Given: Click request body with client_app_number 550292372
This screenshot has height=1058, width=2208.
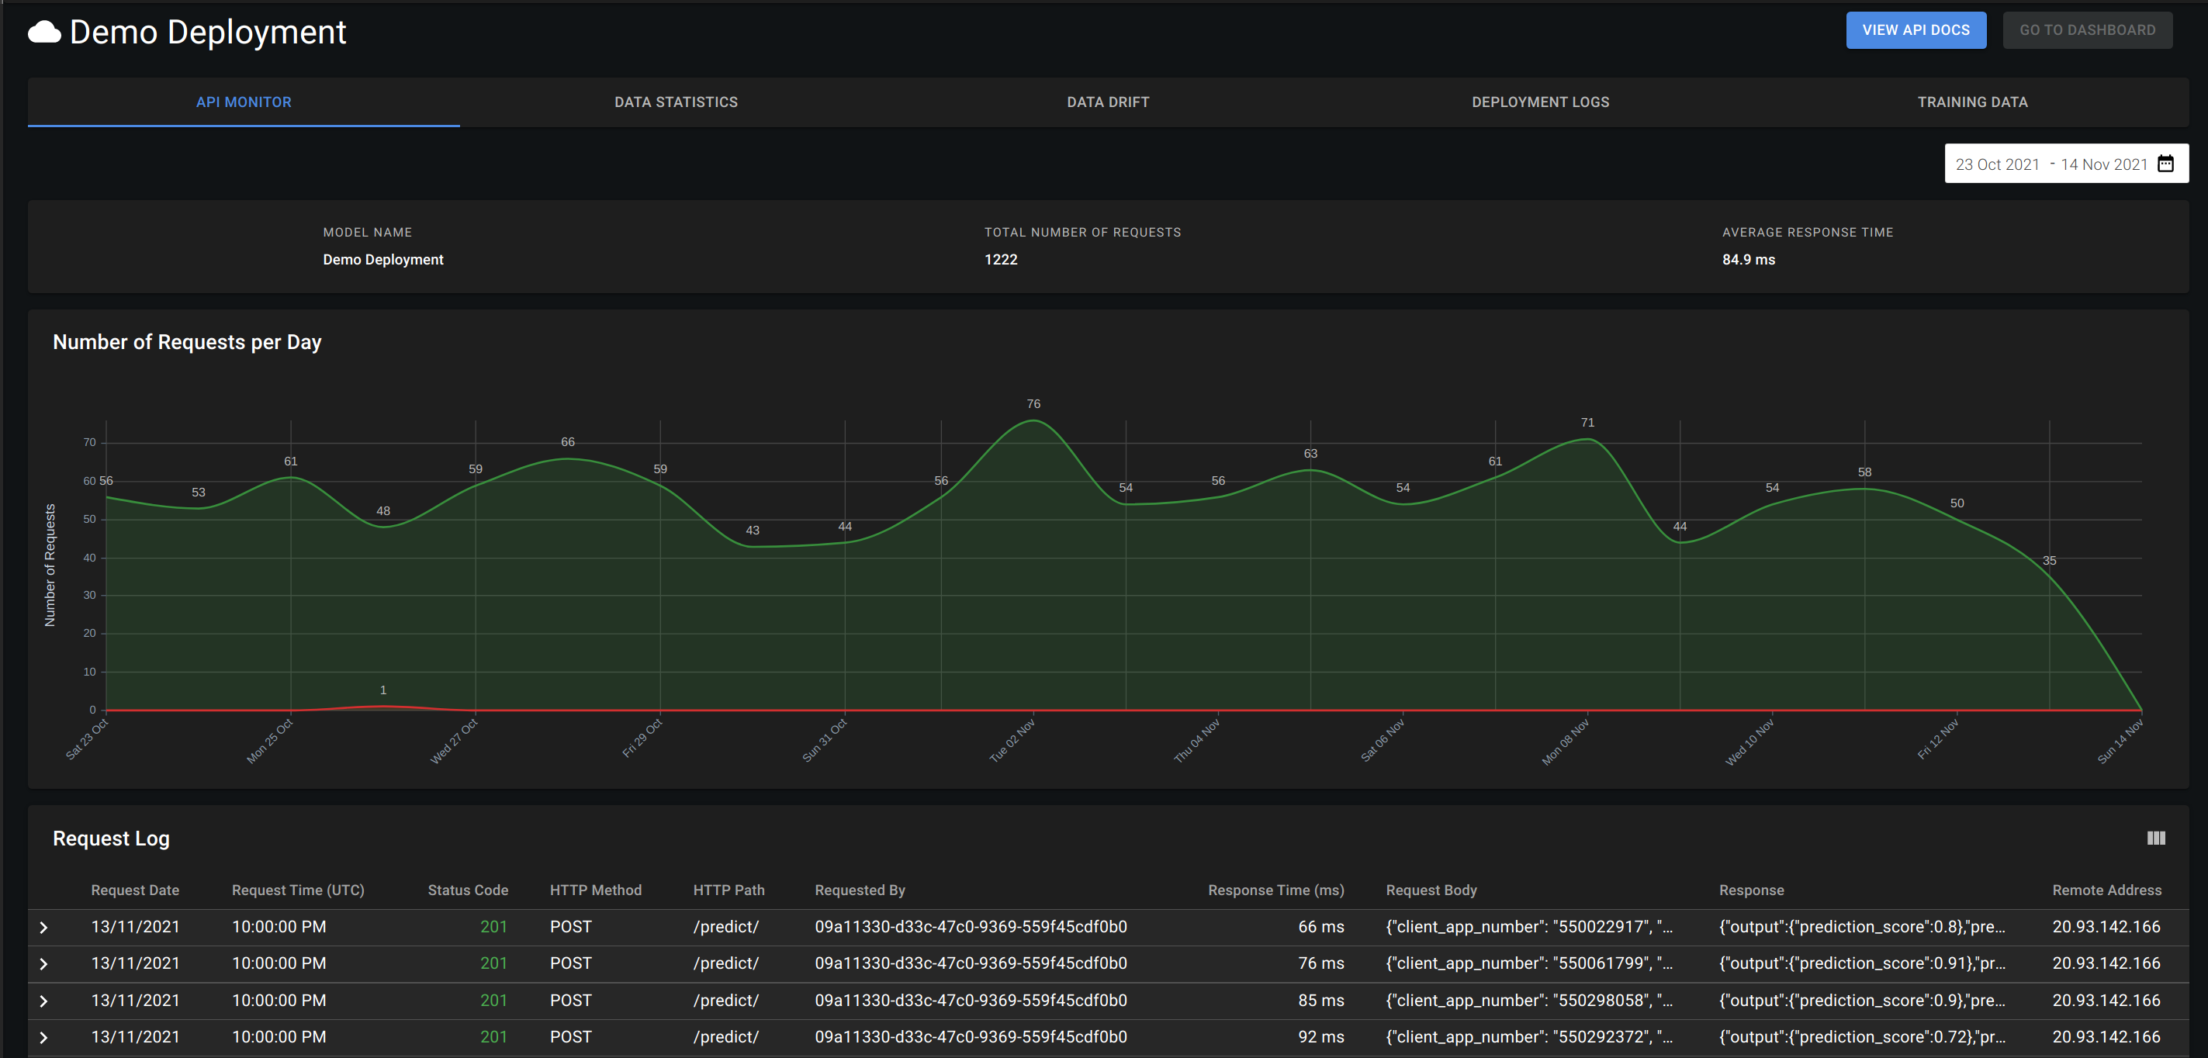Looking at the screenshot, I should 1528,1037.
